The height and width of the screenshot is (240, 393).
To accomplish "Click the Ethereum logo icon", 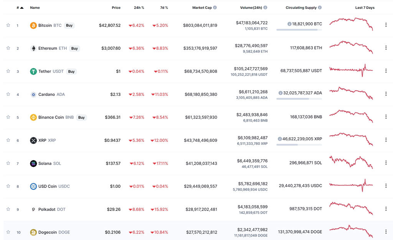I will click(33, 48).
